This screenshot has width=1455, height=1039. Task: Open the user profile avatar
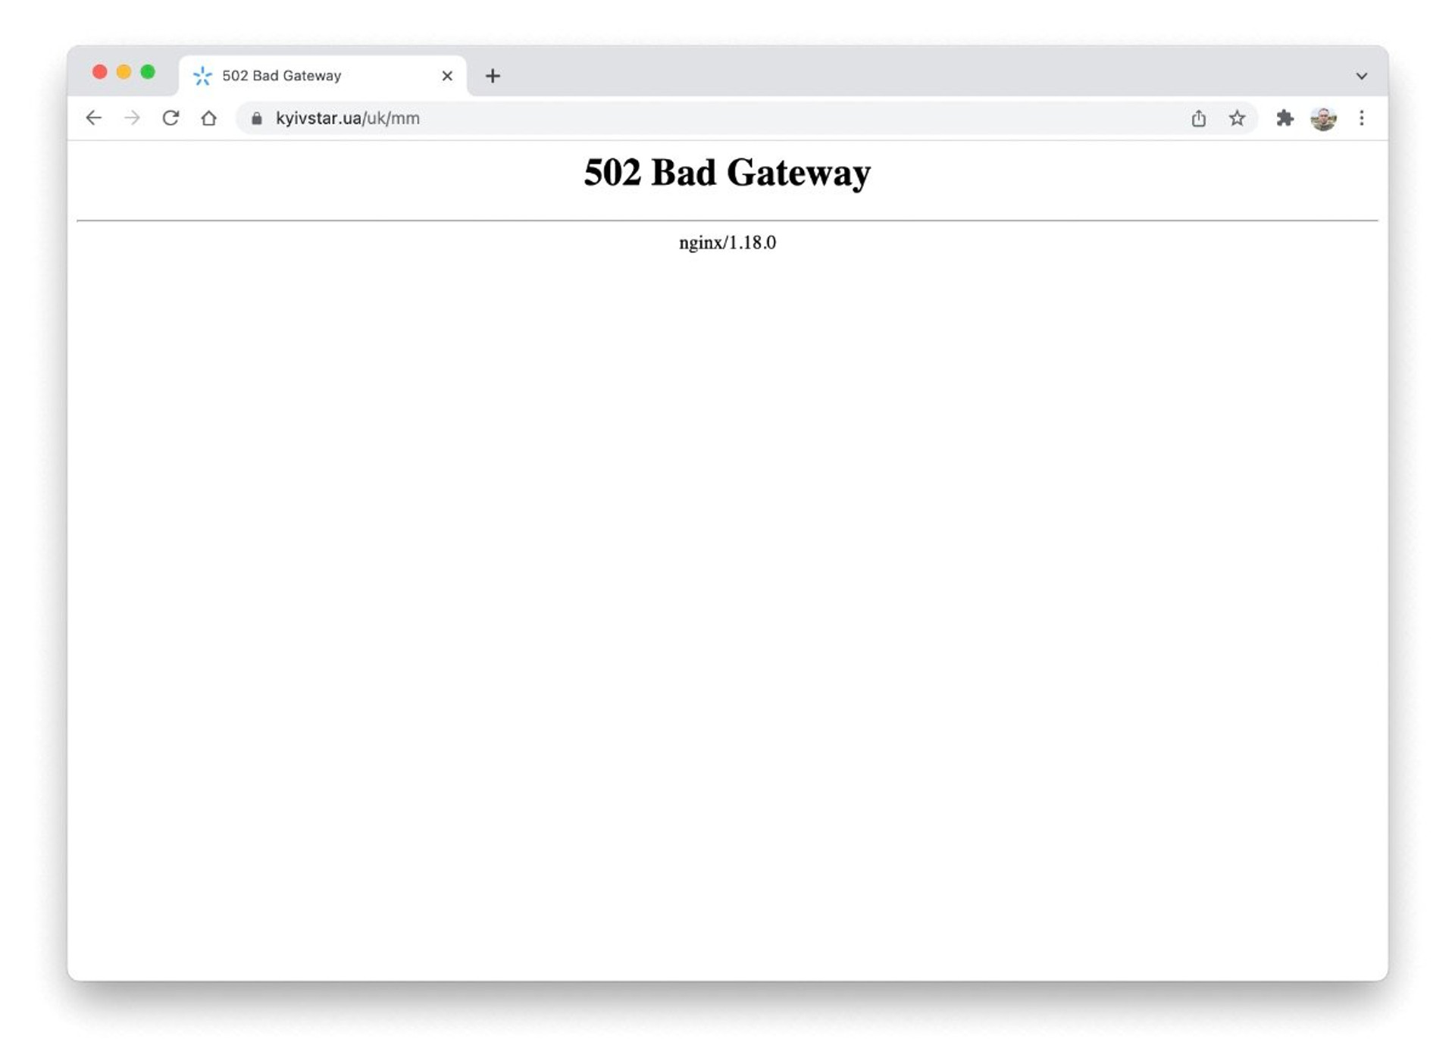(1323, 119)
